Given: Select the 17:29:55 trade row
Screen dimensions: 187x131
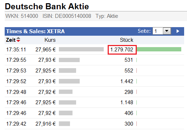Looking at the screenshot, I should (94, 60).
